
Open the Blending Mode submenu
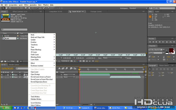(x=42, y=57)
